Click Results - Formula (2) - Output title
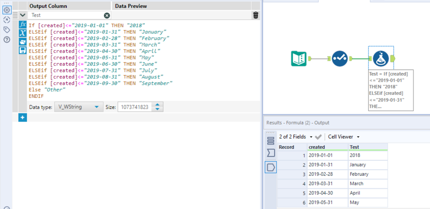This screenshot has height=209, width=430. 298,123
